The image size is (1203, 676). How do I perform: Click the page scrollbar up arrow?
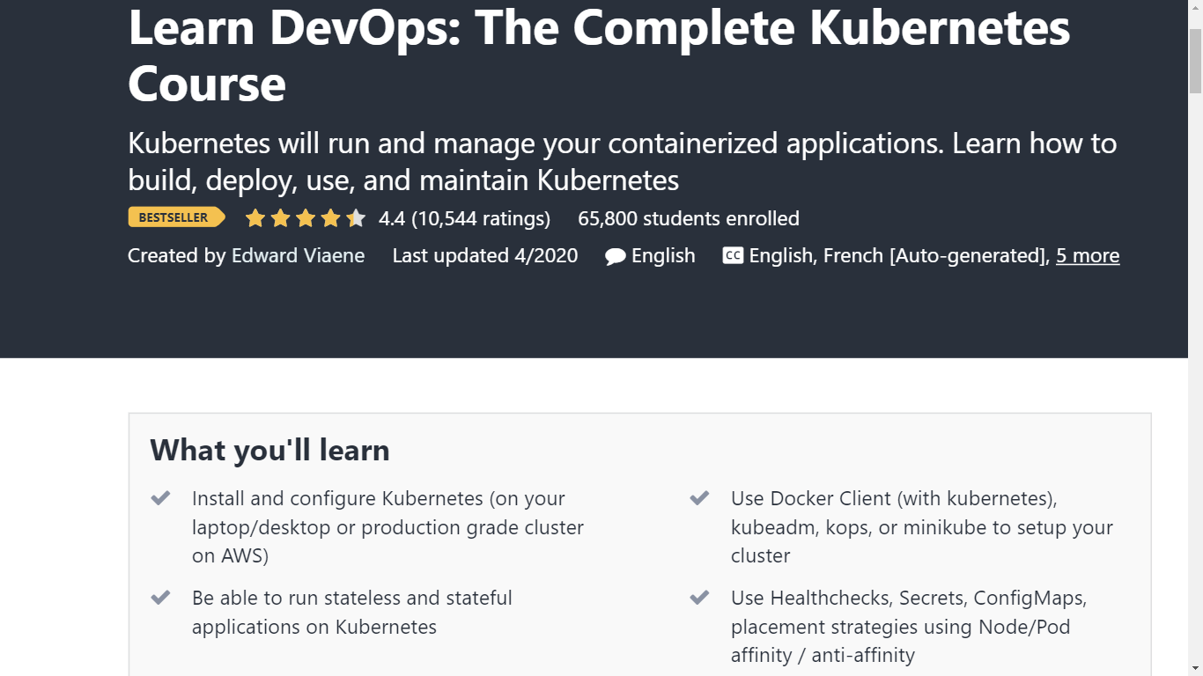coord(1195,7)
